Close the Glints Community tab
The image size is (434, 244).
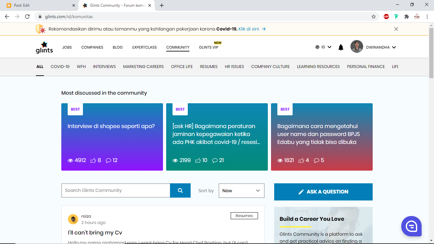[150, 5]
